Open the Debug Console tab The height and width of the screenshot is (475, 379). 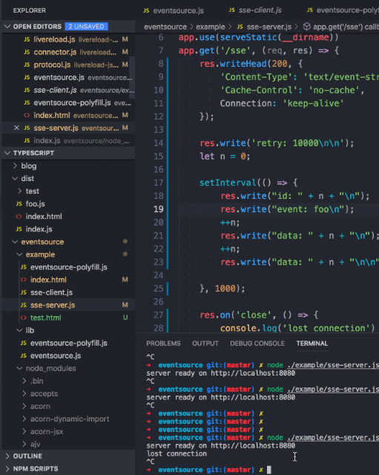257,343
